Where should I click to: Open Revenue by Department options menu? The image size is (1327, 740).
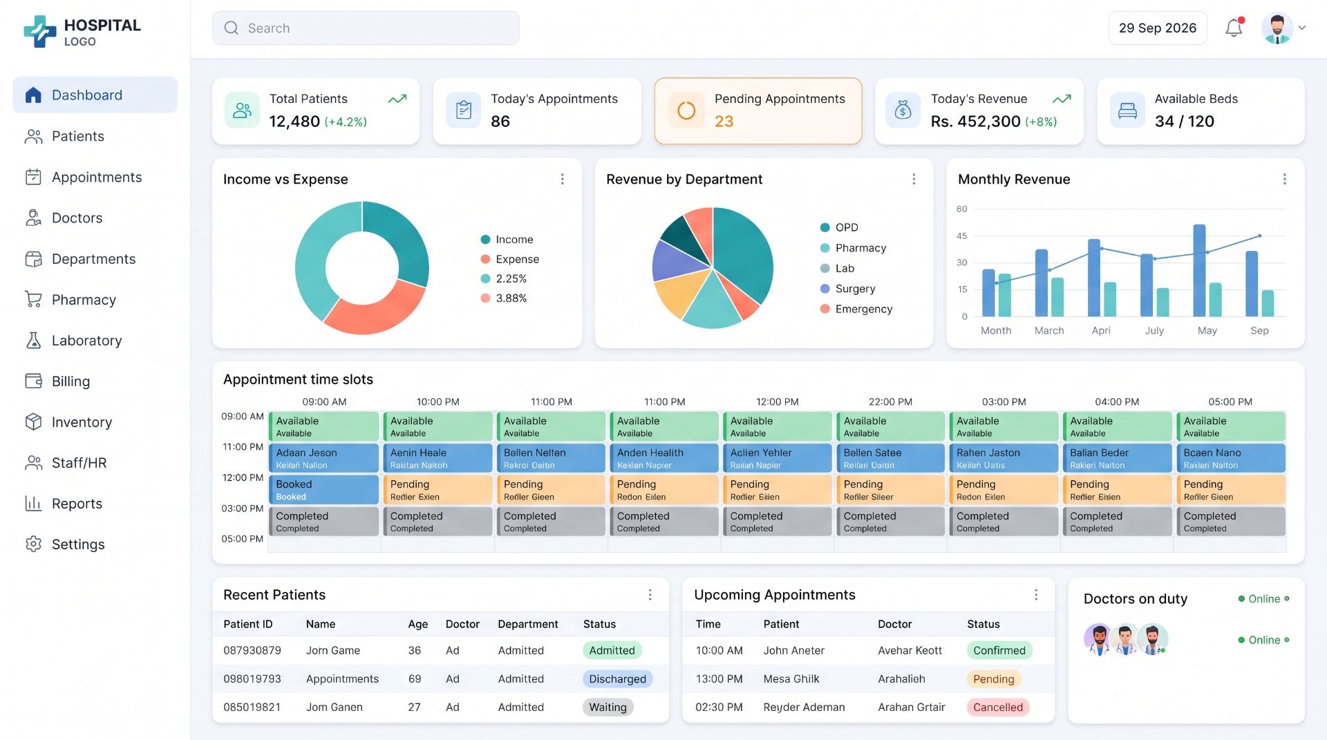click(x=914, y=179)
